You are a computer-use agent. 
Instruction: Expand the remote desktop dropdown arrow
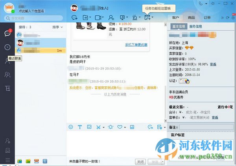(x=127, y=17)
